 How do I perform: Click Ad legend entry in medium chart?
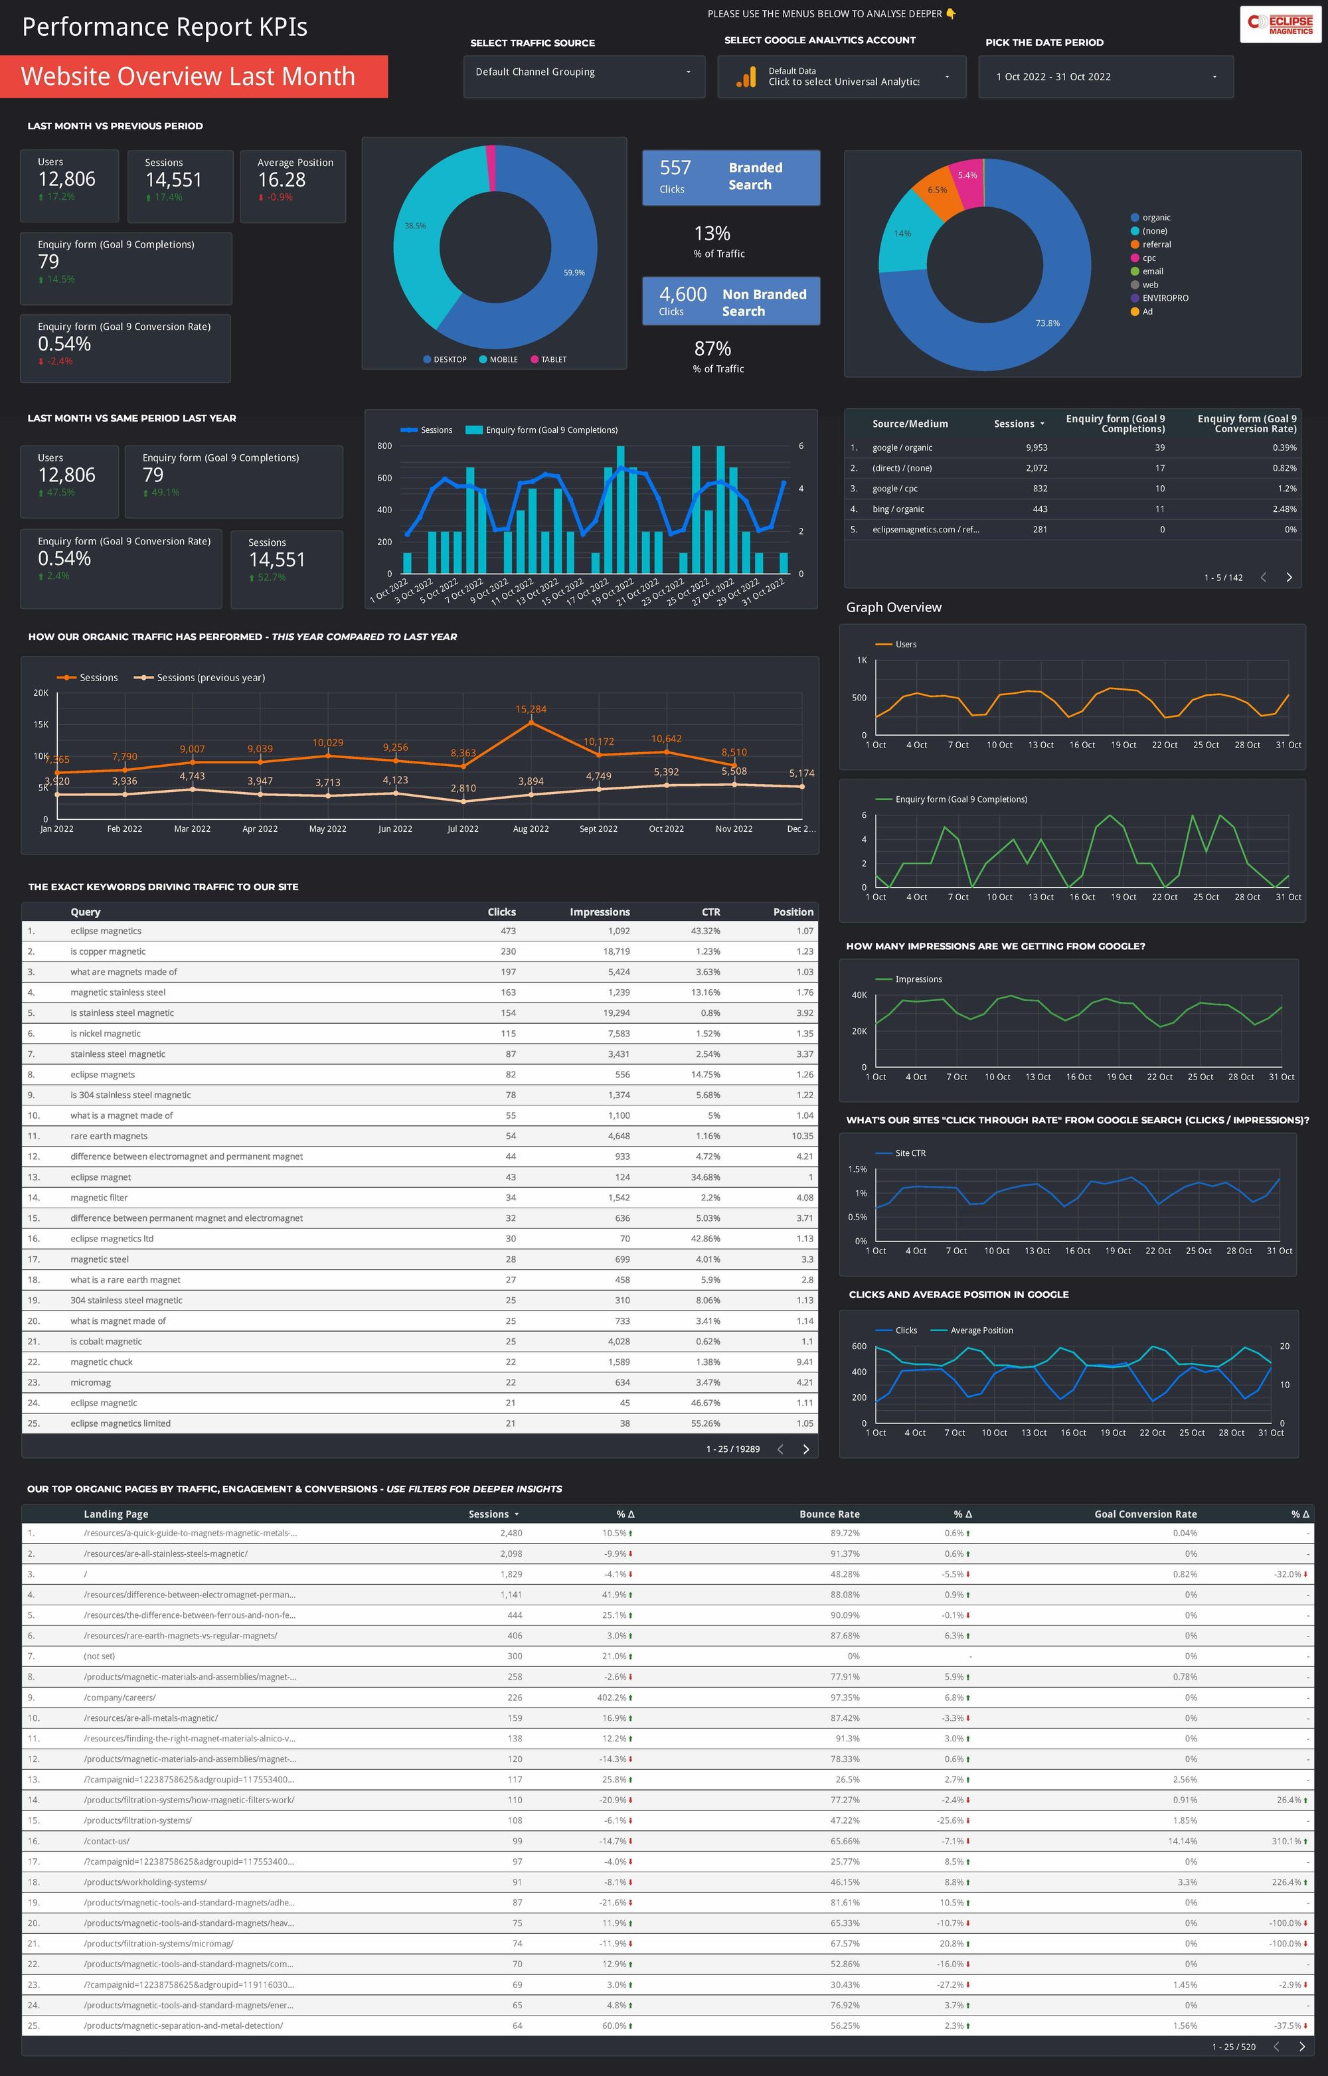[x=1141, y=311]
